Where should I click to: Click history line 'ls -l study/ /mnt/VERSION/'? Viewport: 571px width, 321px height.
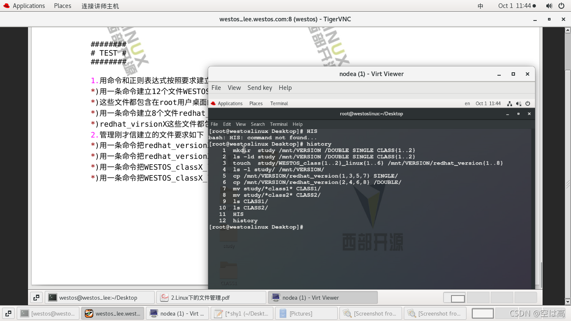(x=278, y=170)
